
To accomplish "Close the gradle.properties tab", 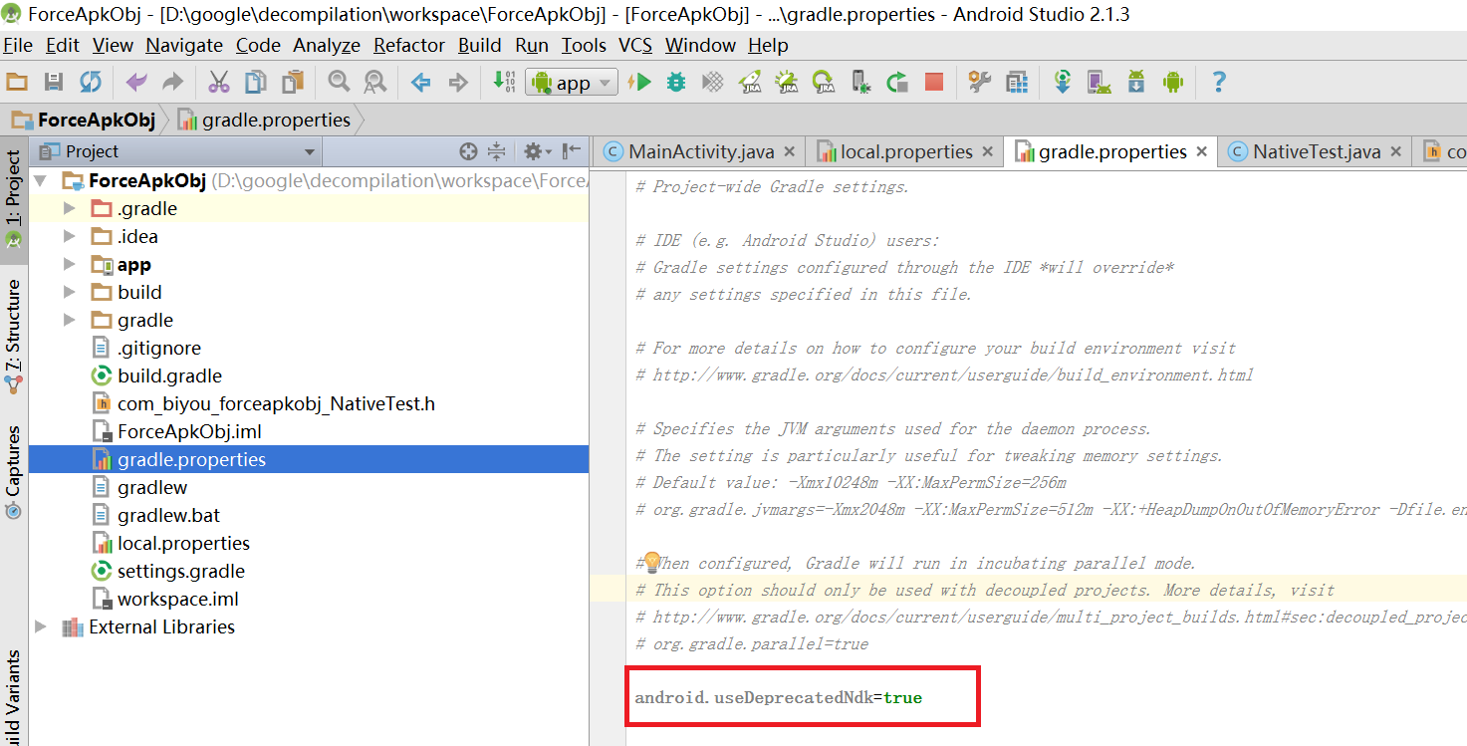I will click(x=1201, y=151).
